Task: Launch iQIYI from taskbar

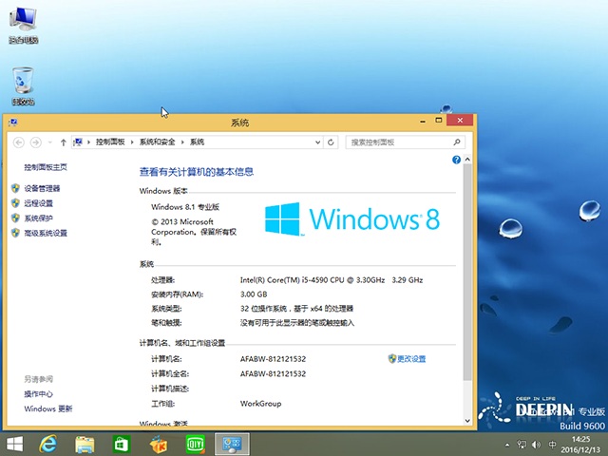Action: 195,445
